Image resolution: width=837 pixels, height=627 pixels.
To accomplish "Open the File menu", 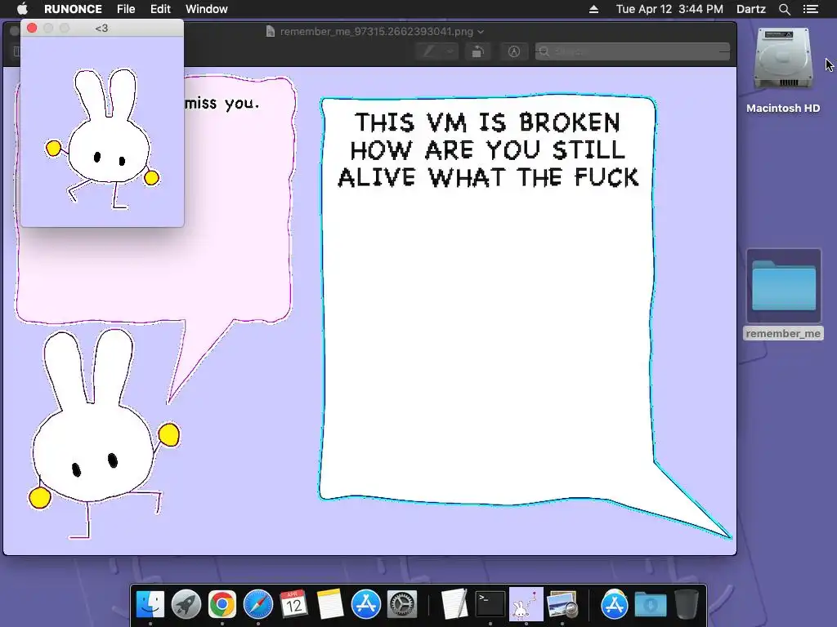I will coord(126,9).
